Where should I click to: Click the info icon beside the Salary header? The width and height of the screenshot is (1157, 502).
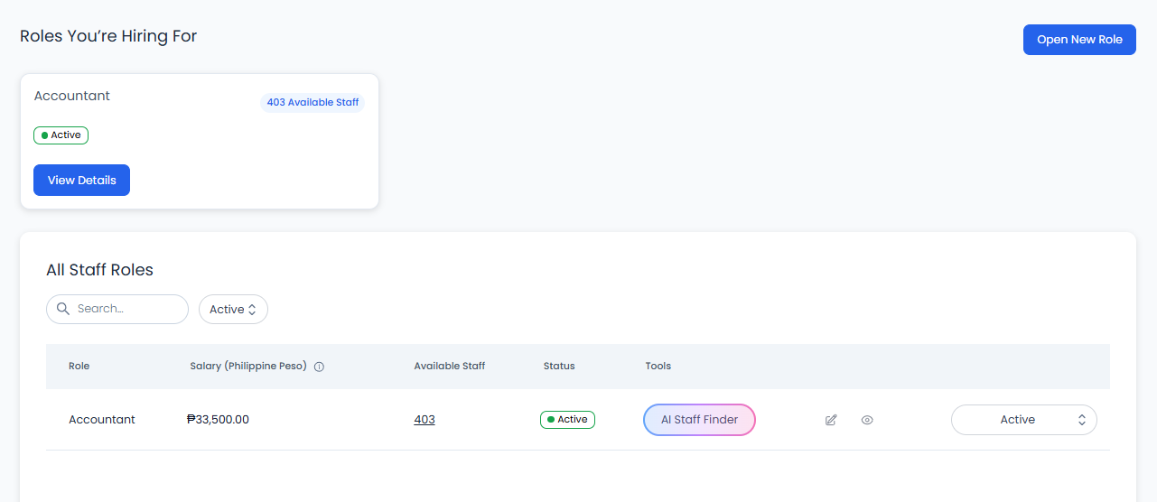click(x=319, y=367)
